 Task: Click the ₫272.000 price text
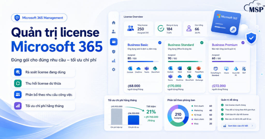(219, 86)
